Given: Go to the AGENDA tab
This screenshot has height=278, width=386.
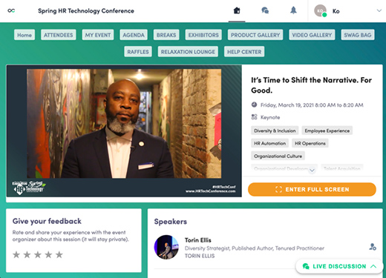Looking at the screenshot, I should 134,35.
